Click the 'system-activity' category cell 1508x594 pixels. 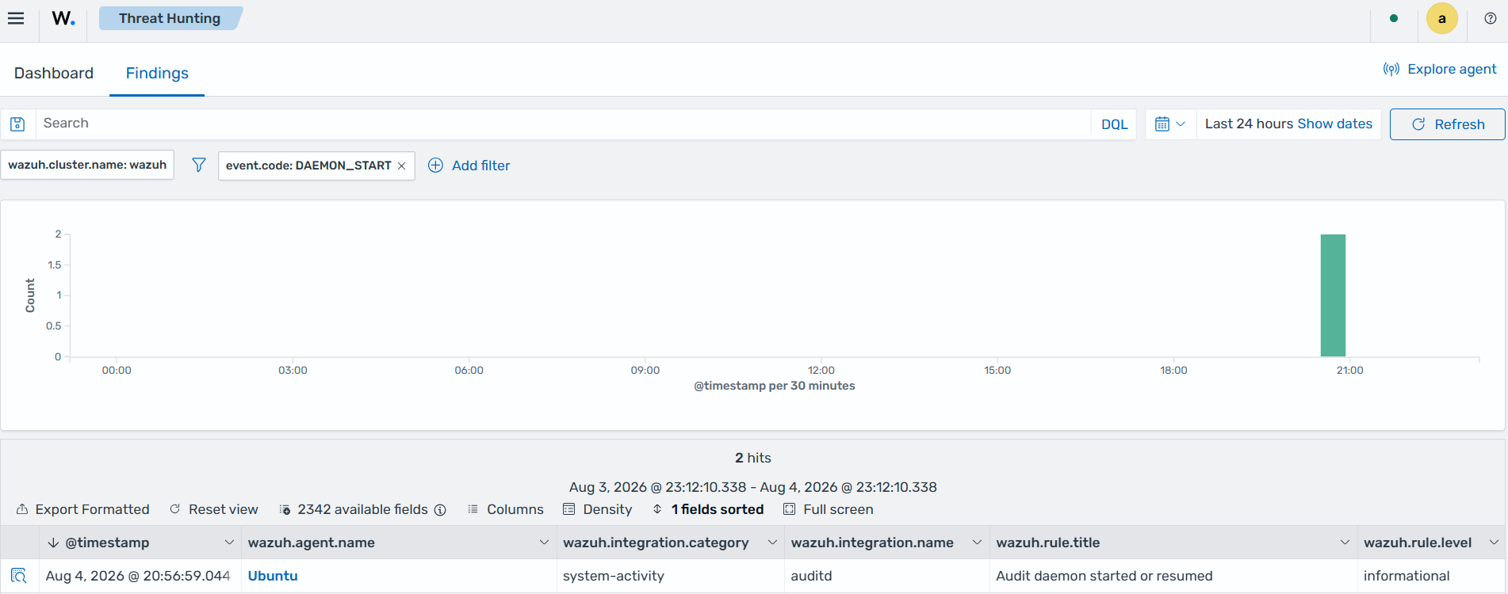[671, 576]
